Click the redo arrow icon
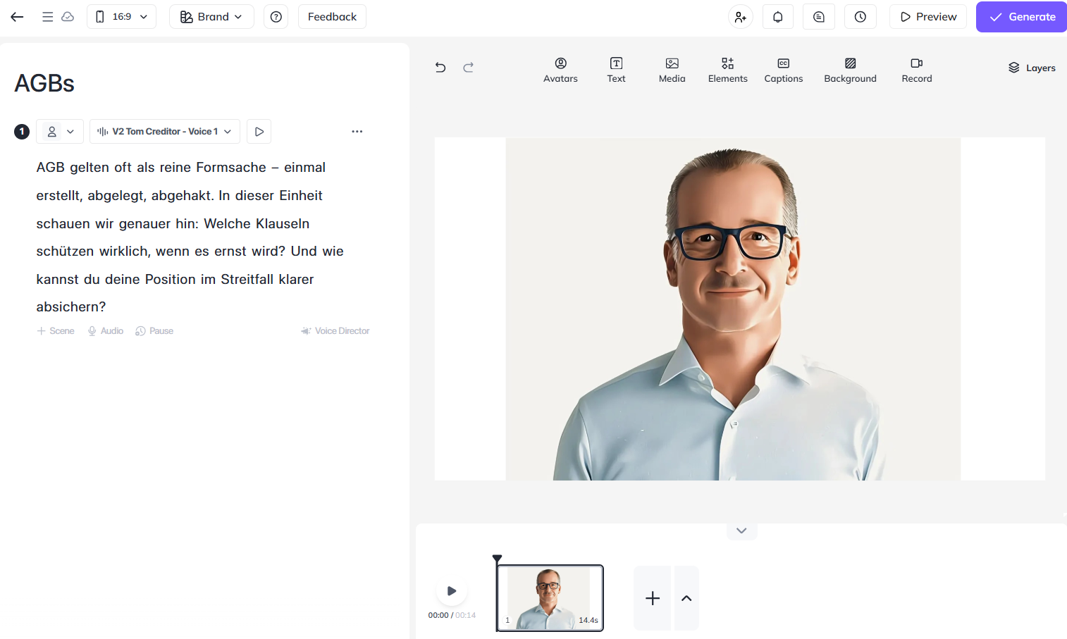 468,68
